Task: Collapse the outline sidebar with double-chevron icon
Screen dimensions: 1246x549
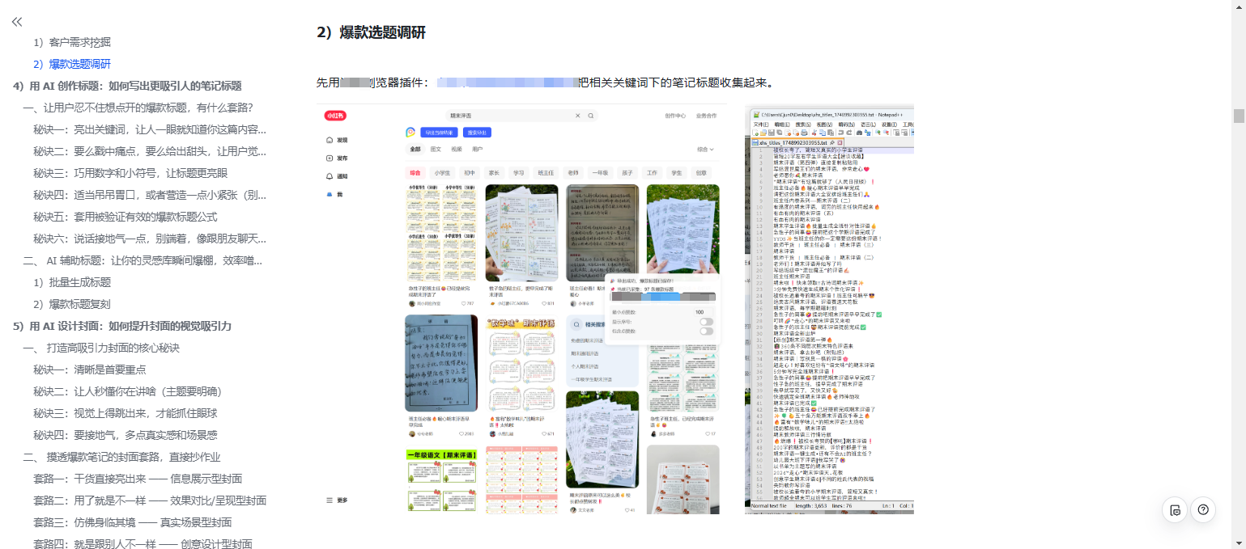Action: point(17,22)
